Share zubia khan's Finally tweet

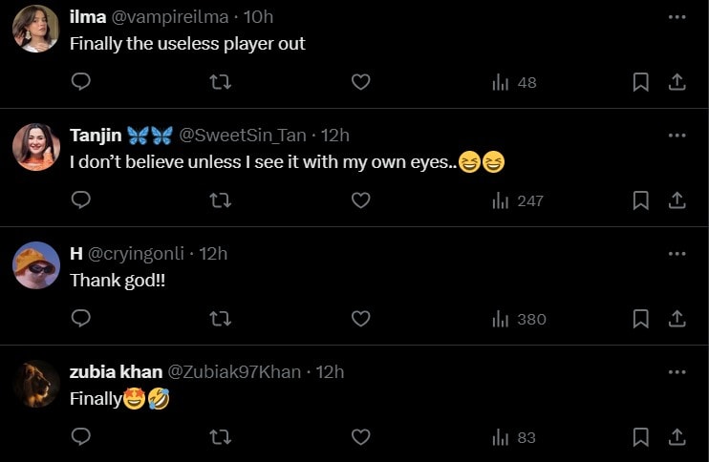(x=677, y=437)
